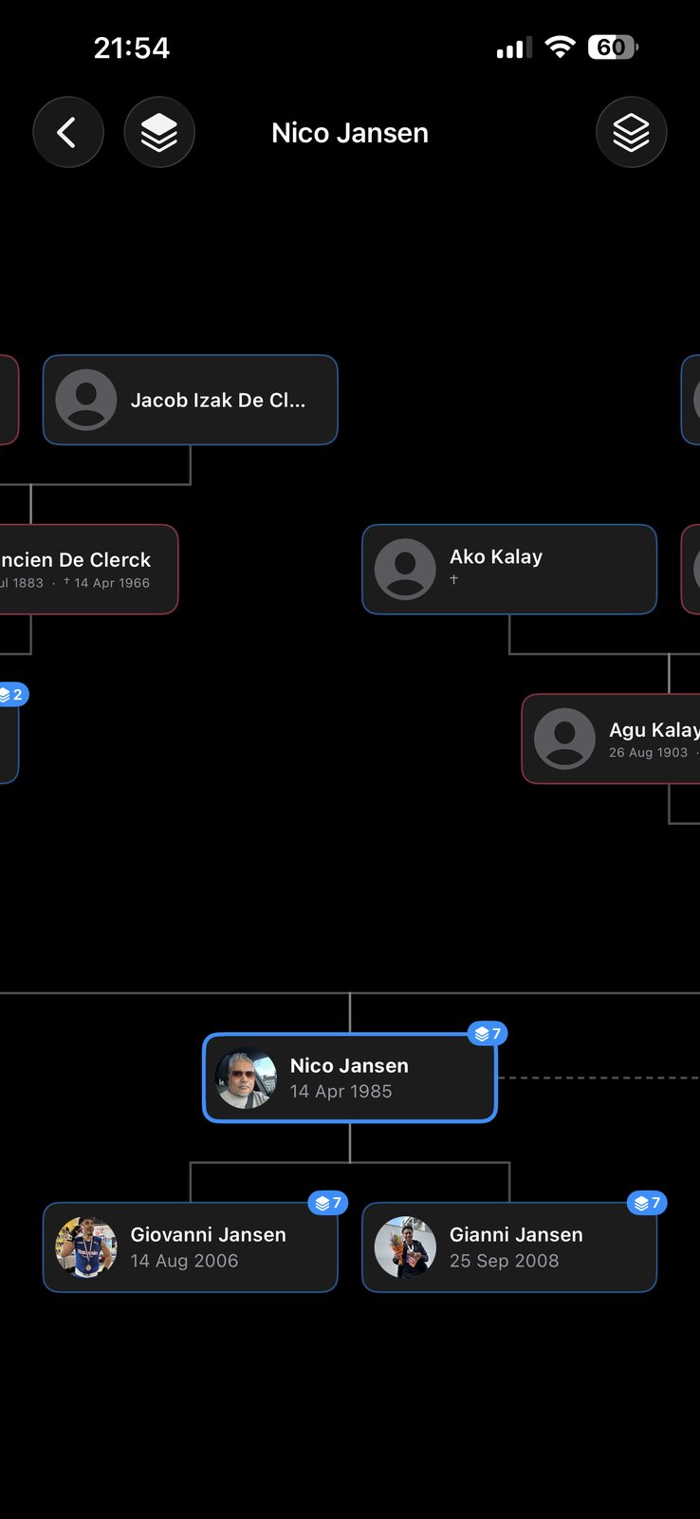Tap the layers badge 7 on Giovanni Jansen

[x=328, y=1203]
